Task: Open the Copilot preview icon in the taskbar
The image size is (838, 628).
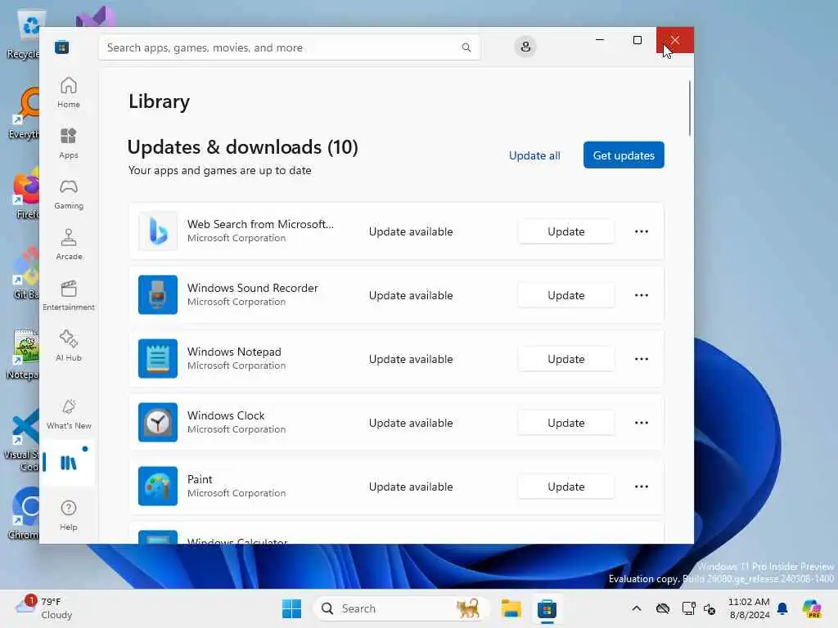Action: 811,608
